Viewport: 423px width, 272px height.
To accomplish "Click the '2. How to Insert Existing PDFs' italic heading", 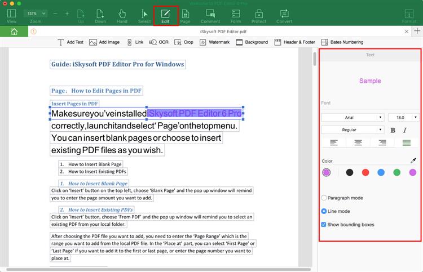I will [96, 209].
